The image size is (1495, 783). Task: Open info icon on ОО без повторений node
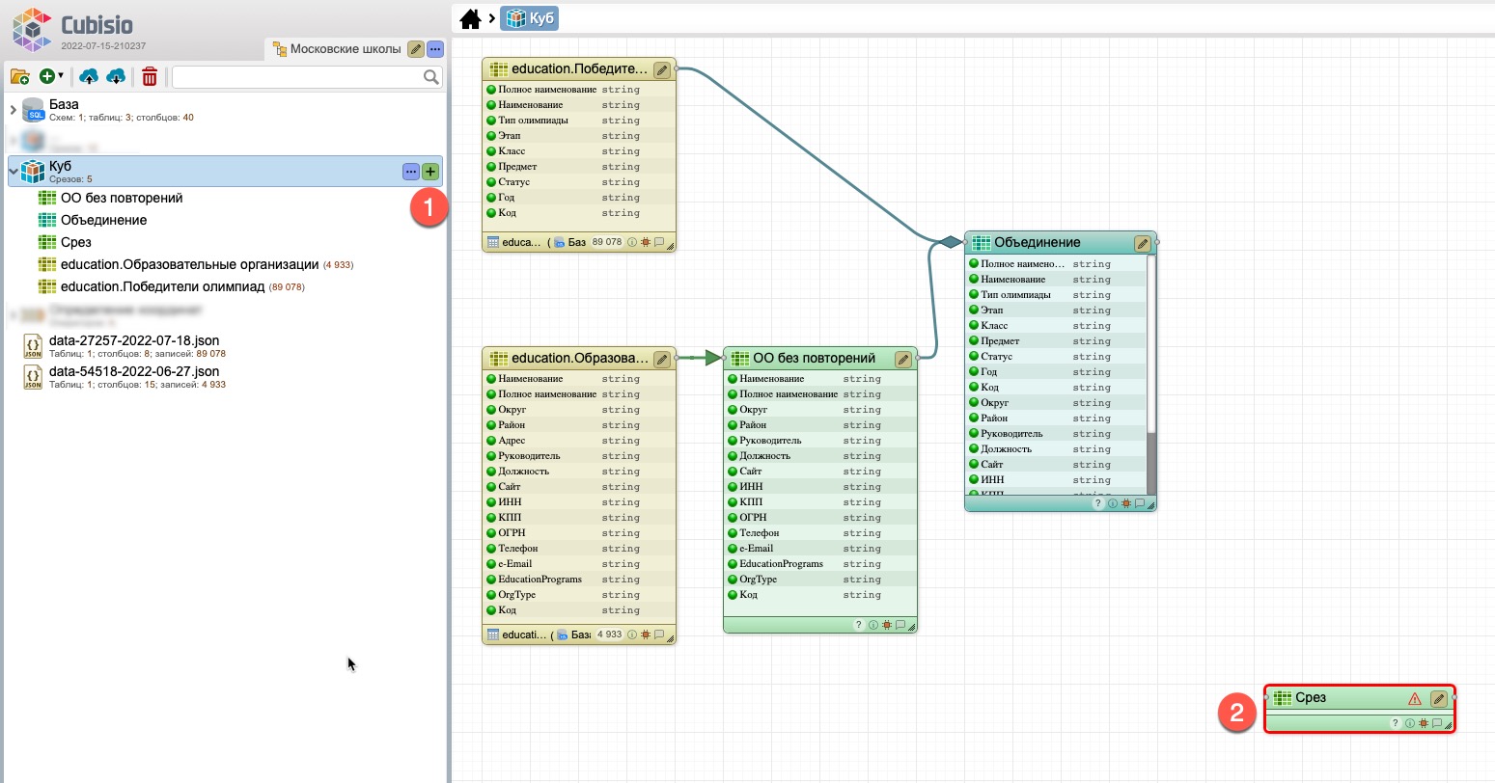coord(872,625)
